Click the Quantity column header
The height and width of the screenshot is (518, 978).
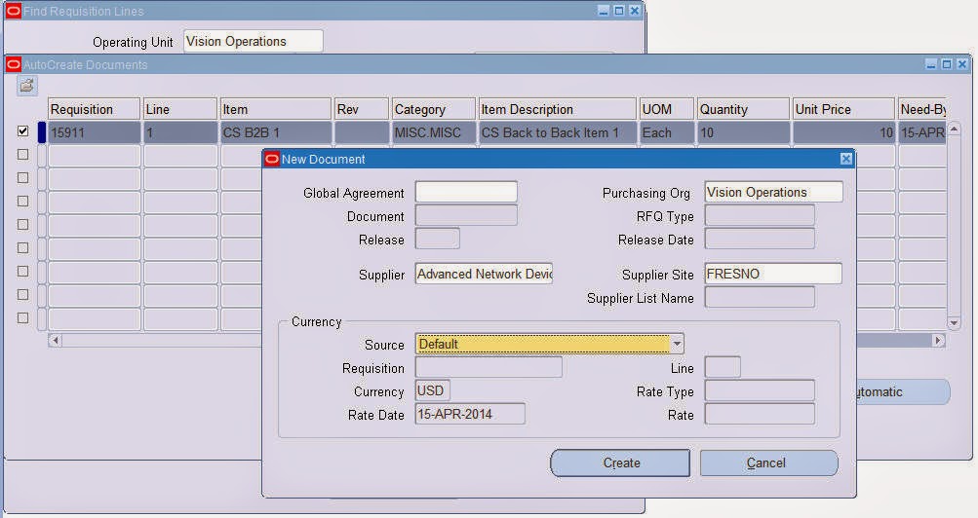point(743,109)
